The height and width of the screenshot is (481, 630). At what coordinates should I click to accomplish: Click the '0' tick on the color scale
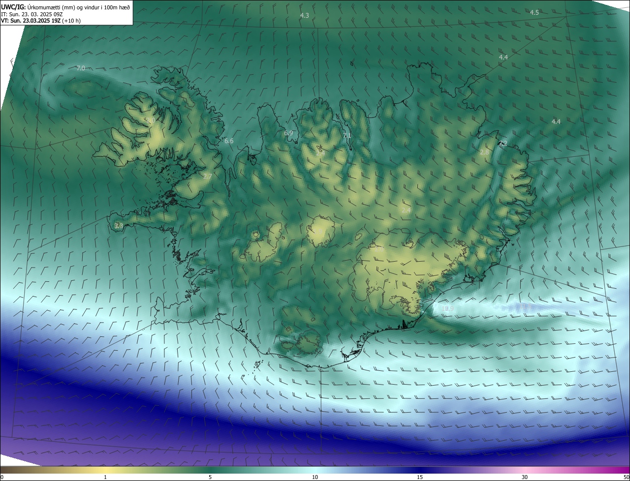(x=2, y=477)
